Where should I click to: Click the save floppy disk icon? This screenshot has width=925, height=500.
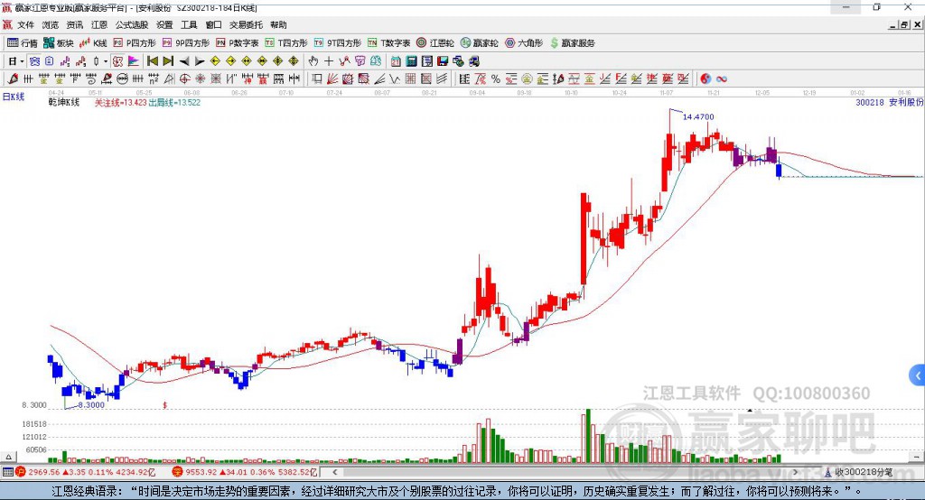tap(443, 61)
